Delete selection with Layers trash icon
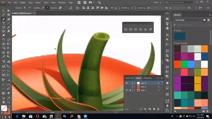The width and height of the screenshot is (212, 119). (x=158, y=109)
